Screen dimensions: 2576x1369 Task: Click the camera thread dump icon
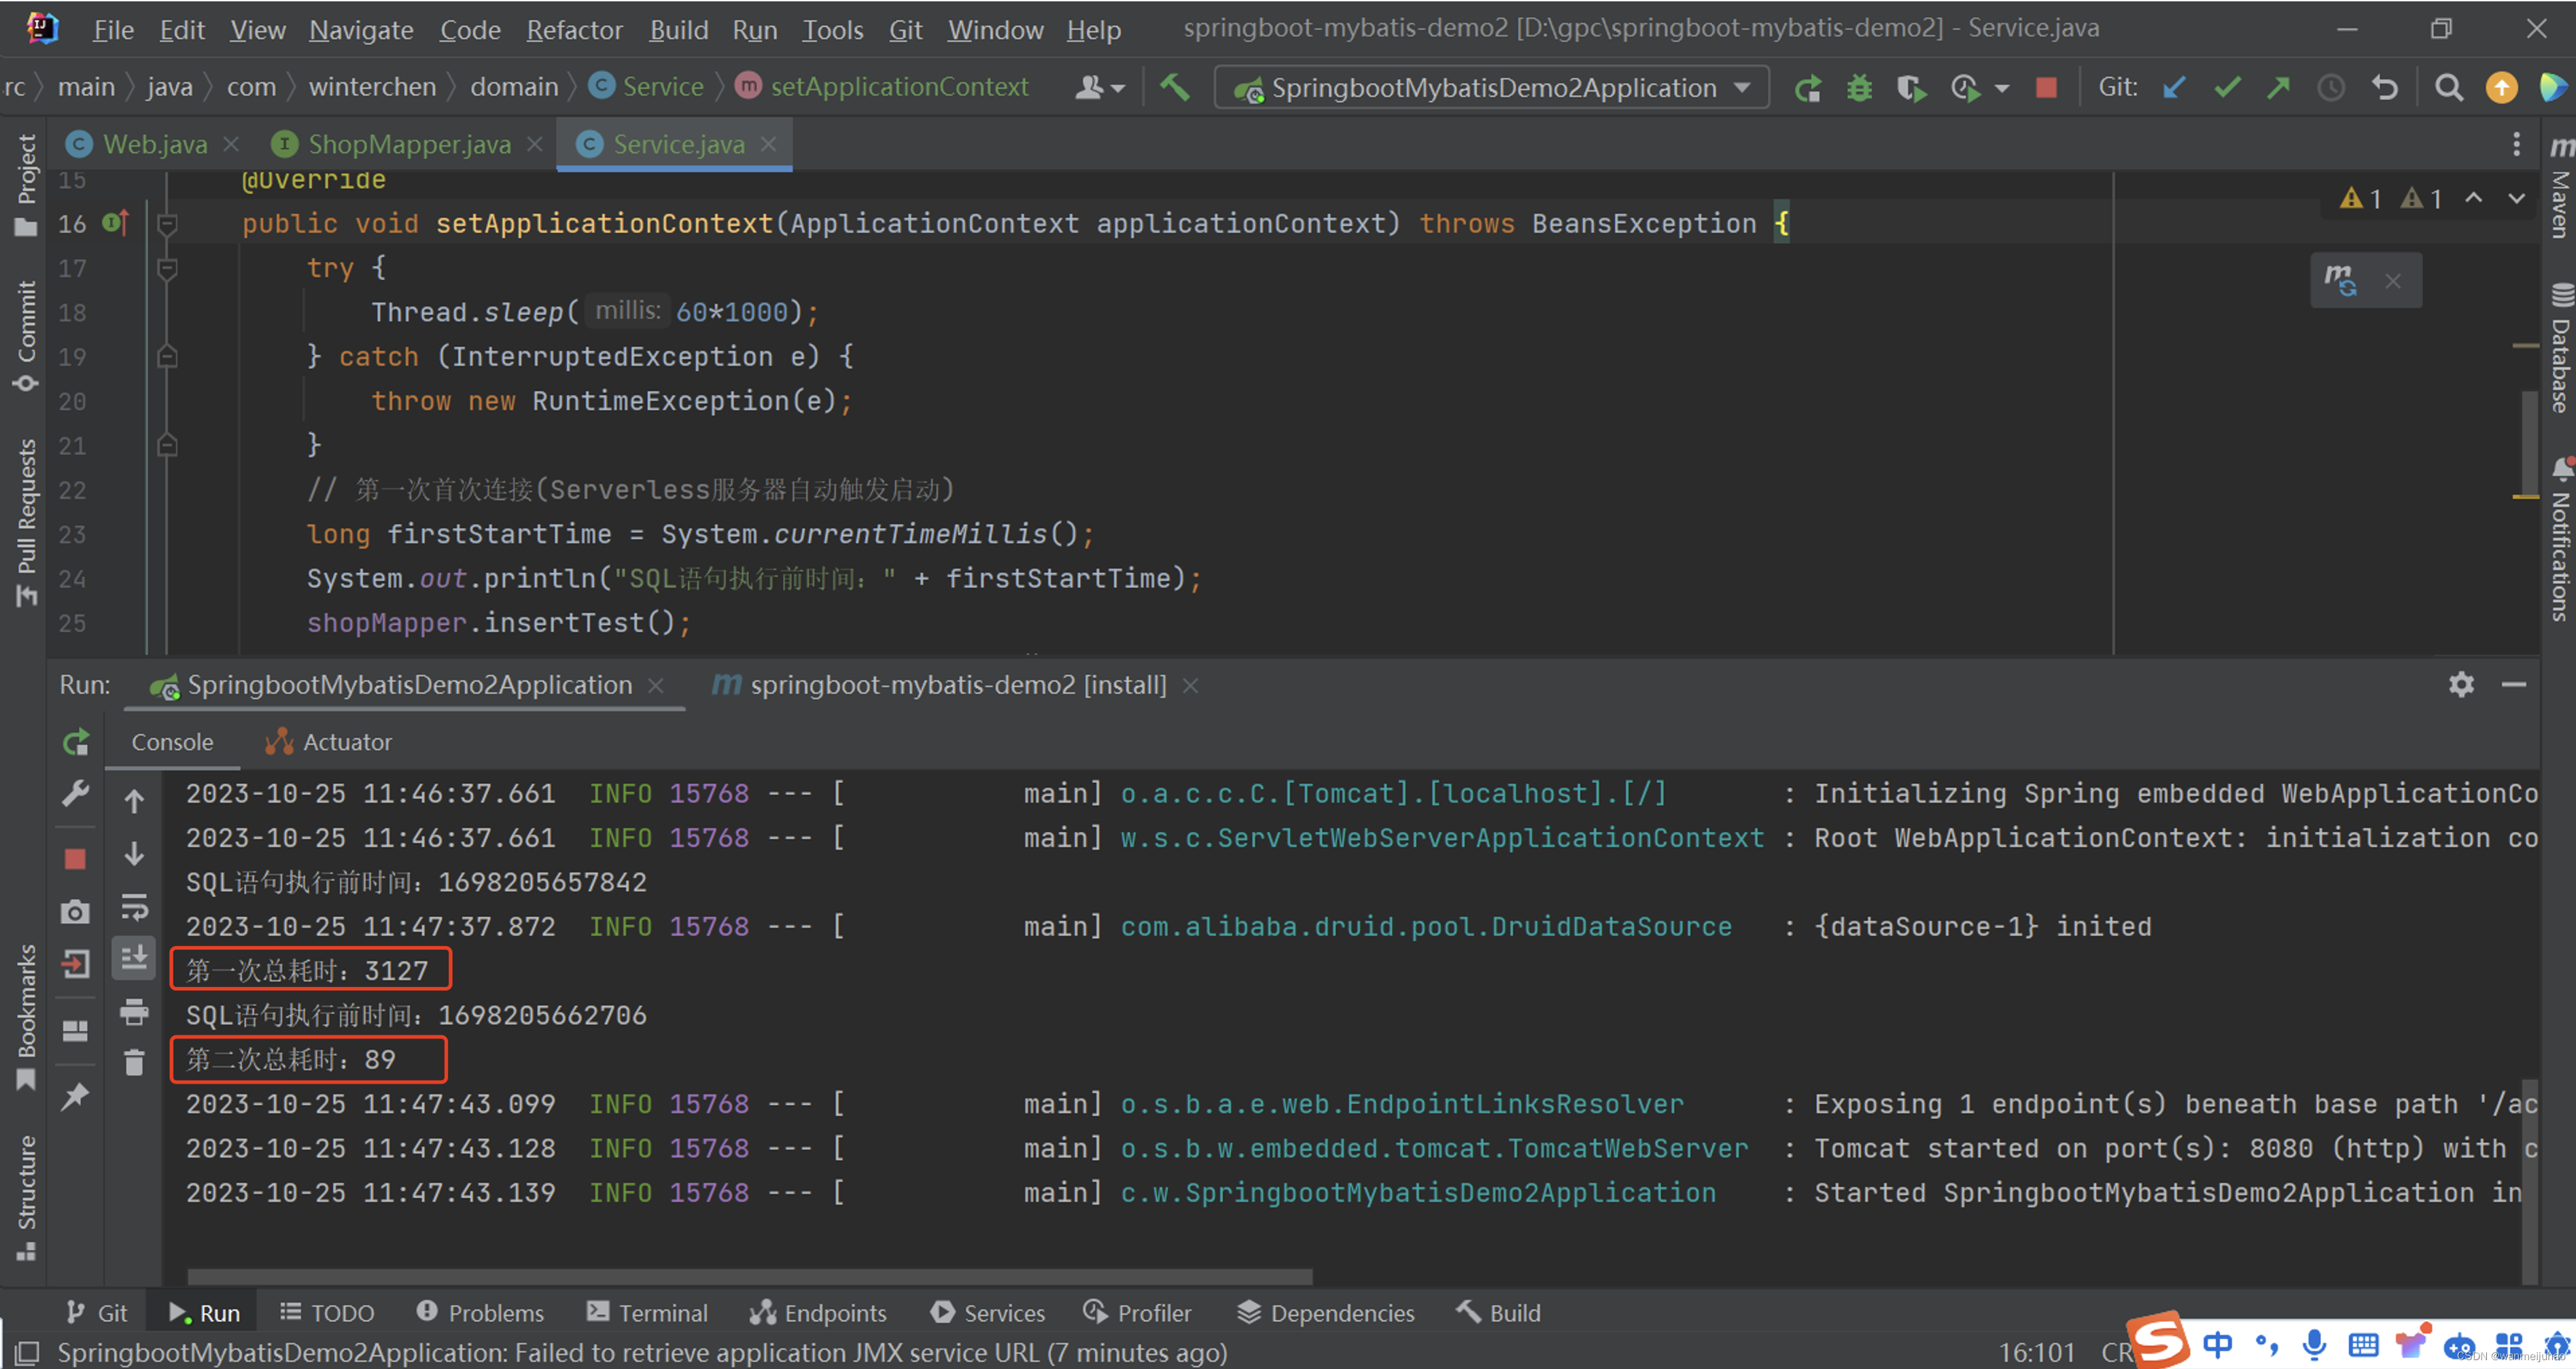(x=75, y=912)
